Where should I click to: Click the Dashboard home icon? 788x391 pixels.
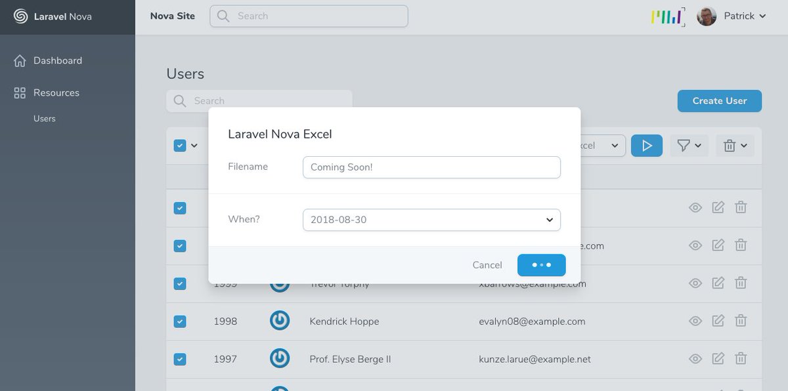20,60
